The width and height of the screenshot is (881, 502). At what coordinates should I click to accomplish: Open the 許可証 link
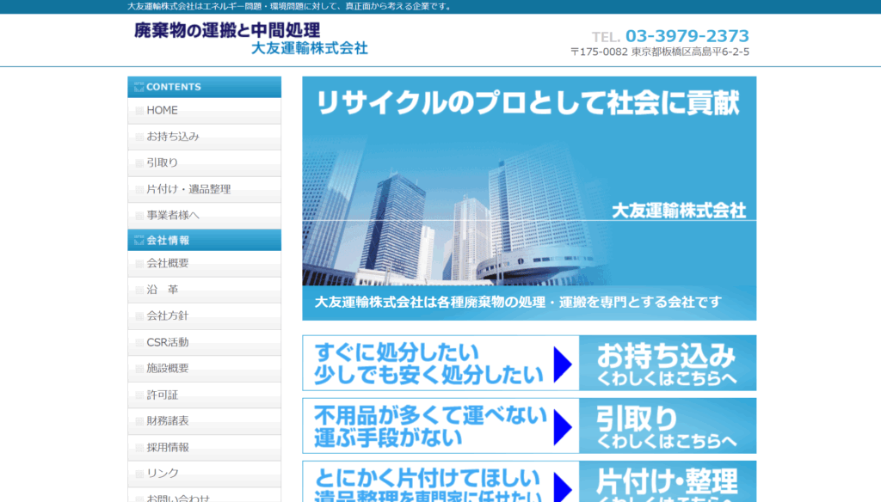point(163,395)
